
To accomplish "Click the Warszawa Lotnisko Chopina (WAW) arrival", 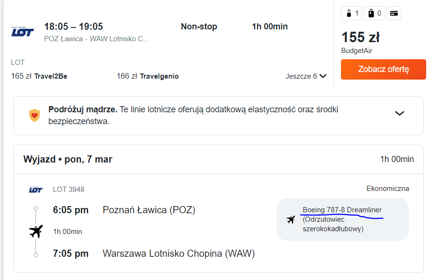I will point(179,253).
